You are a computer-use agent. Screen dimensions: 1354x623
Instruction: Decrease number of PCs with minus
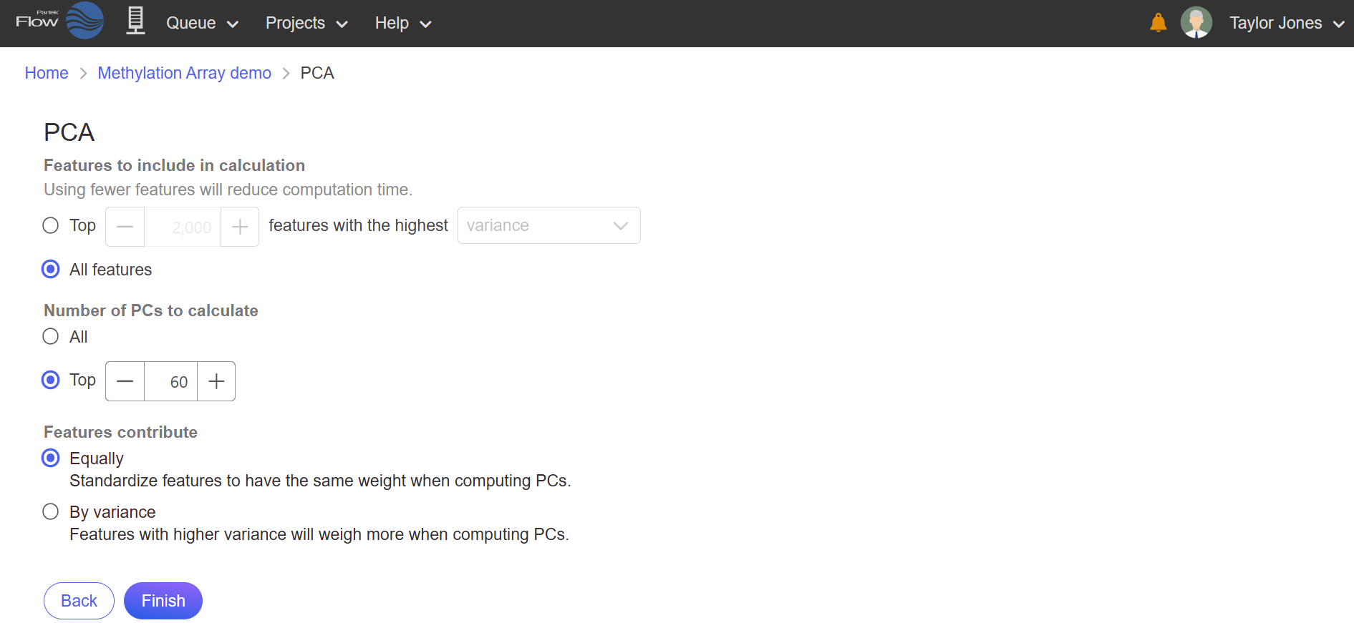tap(125, 381)
